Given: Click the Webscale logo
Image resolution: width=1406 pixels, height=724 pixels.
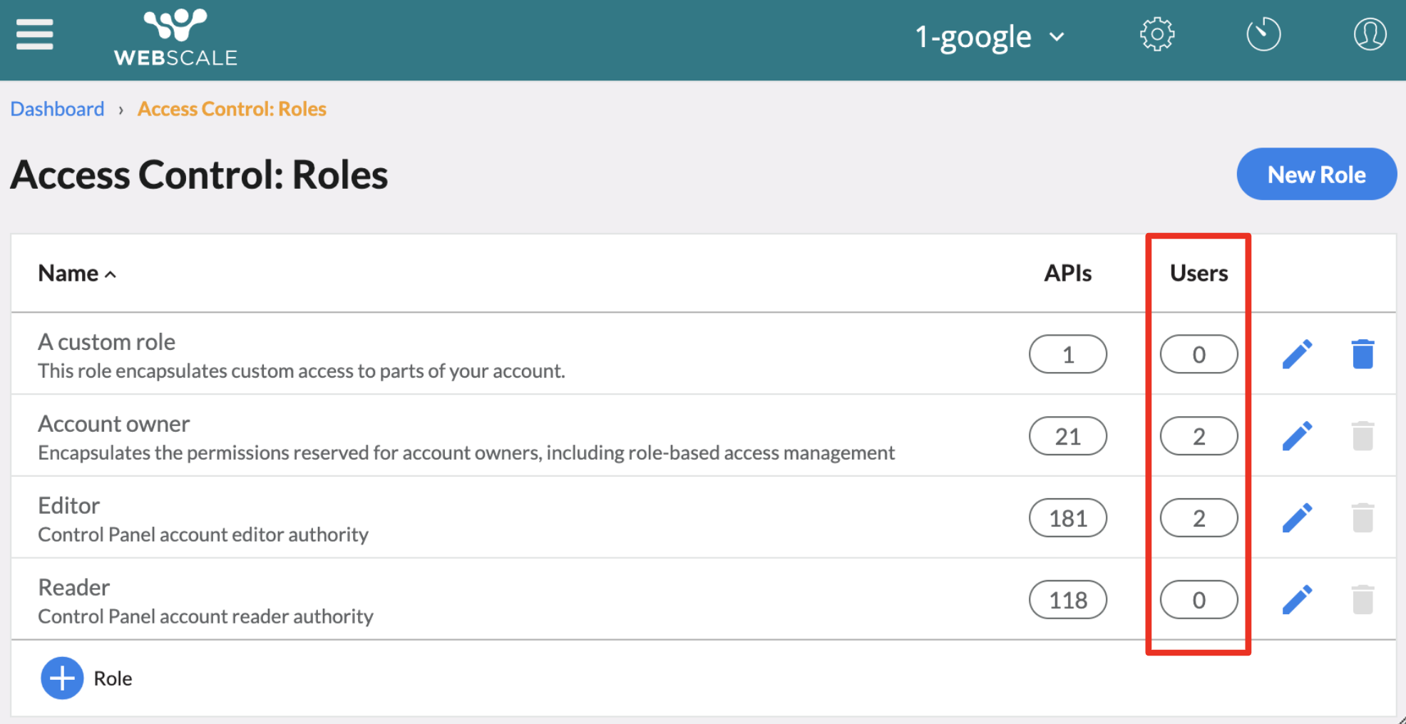Looking at the screenshot, I should pos(175,38).
